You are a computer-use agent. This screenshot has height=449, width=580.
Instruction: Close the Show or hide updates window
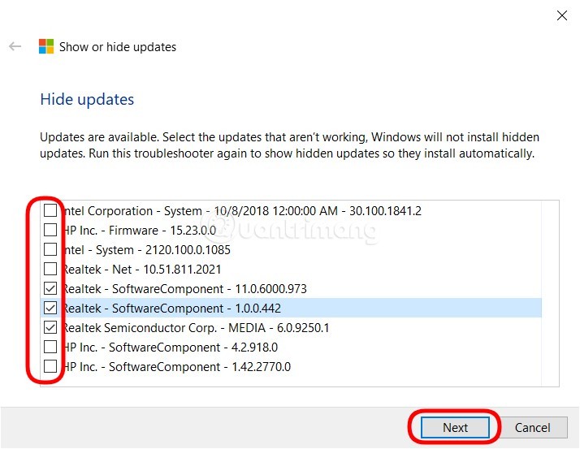pyautogui.click(x=561, y=15)
